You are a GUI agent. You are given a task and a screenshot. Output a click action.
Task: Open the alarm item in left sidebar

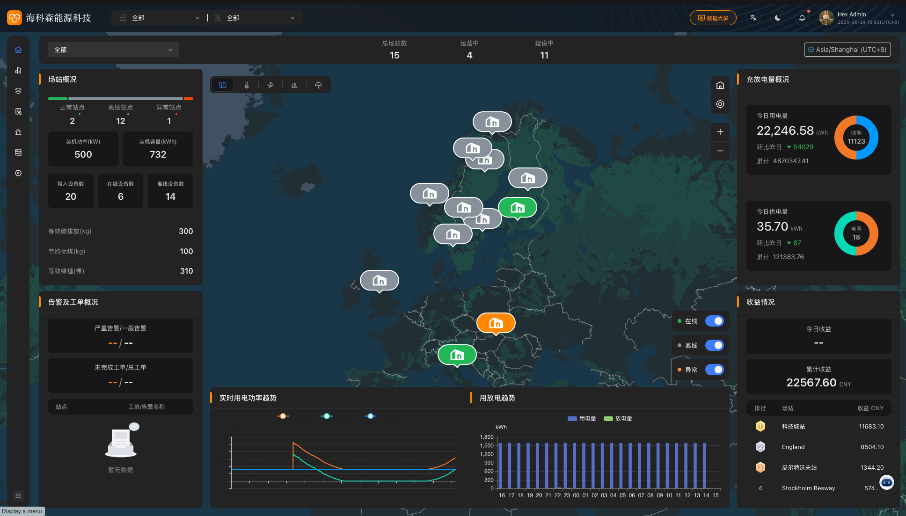pos(18,132)
